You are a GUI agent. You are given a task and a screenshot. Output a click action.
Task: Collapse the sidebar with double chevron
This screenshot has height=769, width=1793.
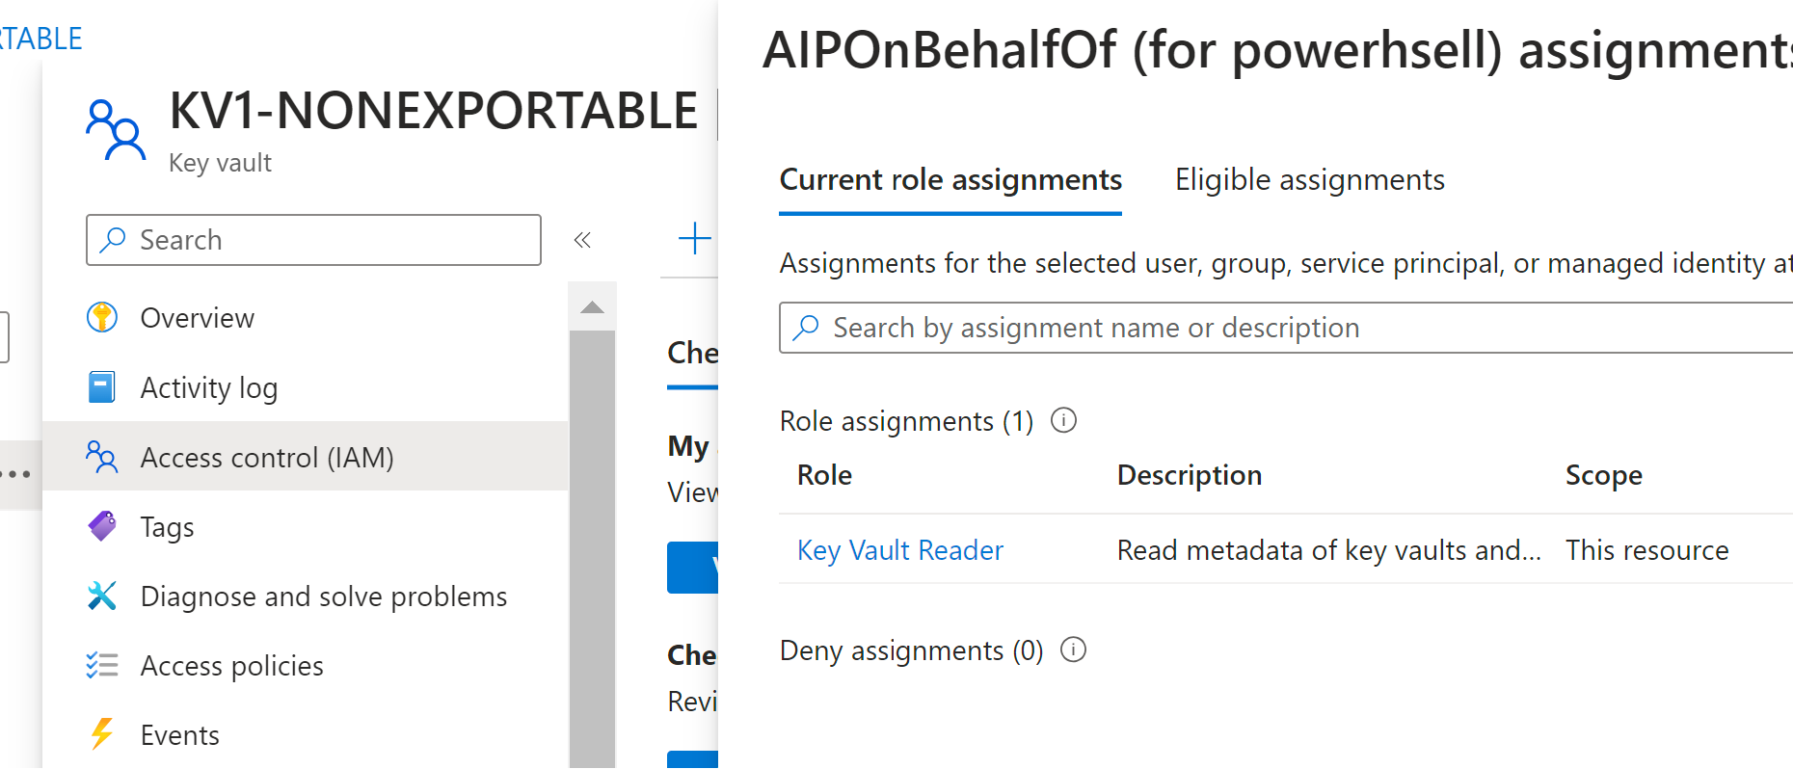[582, 240]
